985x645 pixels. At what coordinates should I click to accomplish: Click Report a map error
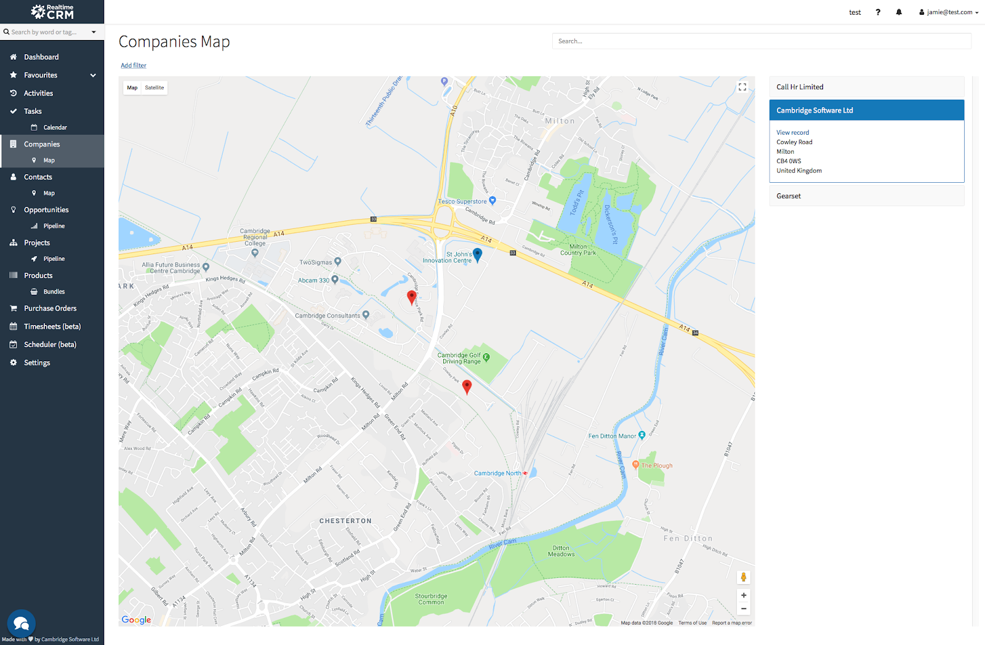coord(732,623)
